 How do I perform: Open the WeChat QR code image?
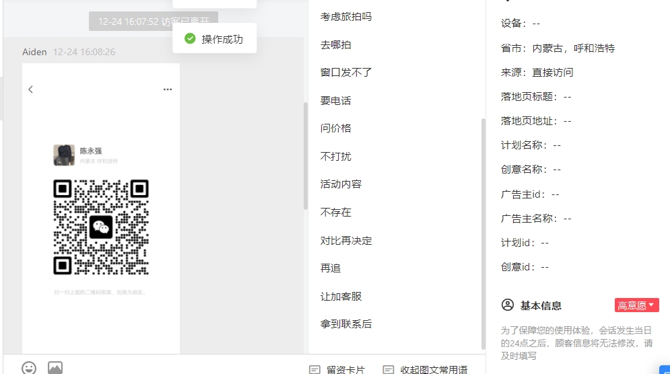(x=101, y=227)
